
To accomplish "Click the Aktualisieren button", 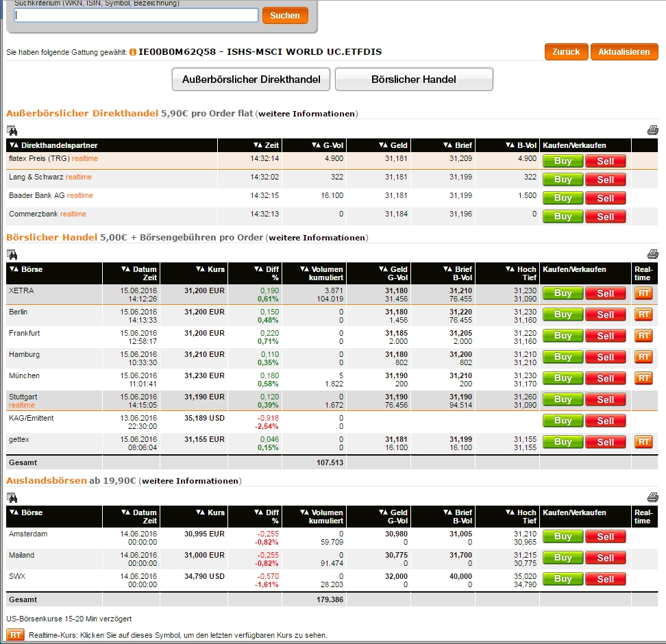I will 624,52.
